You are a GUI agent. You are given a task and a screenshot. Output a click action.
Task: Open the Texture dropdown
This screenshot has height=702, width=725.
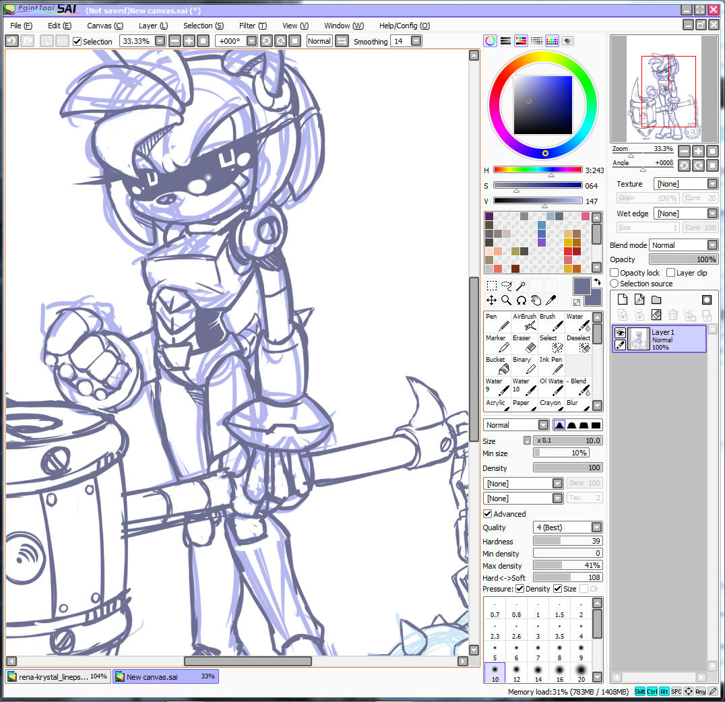point(712,184)
